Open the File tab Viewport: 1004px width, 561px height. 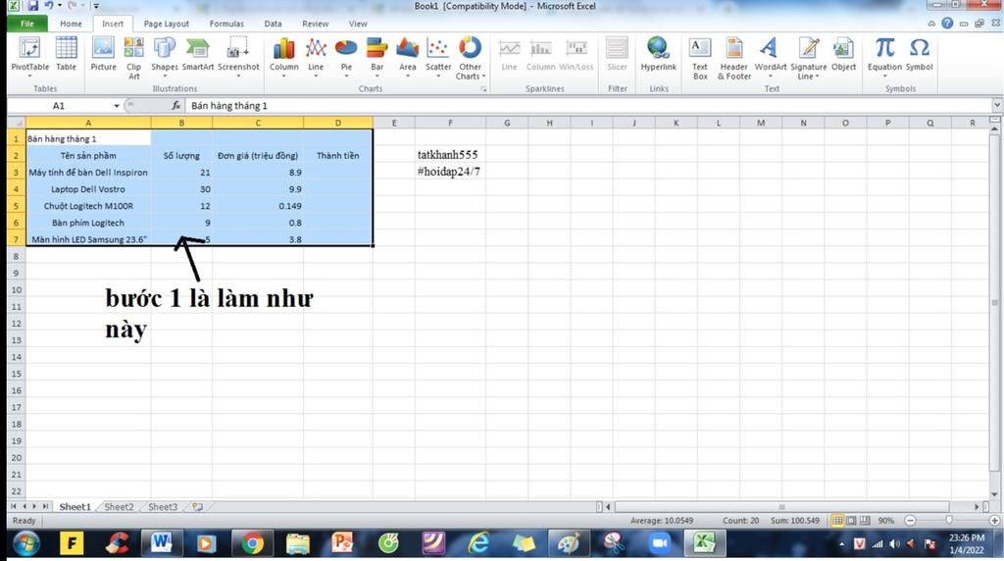tap(26, 24)
